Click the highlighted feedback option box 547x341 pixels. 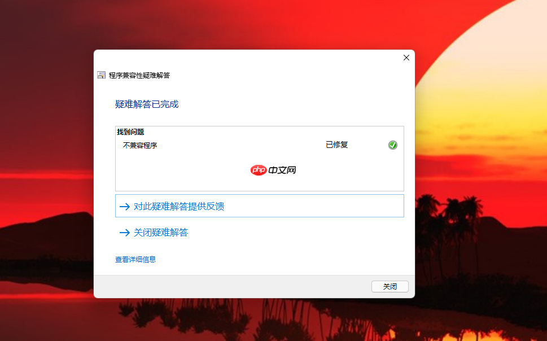point(259,206)
